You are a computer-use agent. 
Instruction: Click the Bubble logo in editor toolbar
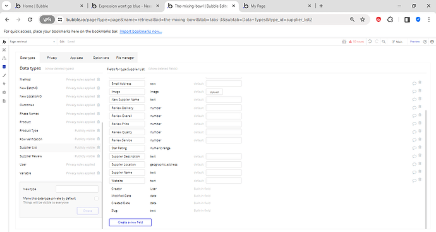coord(4,42)
